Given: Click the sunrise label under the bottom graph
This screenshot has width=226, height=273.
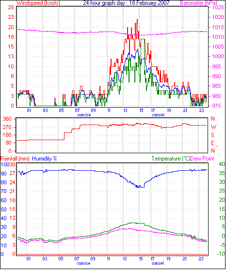Looking at the screenshot, I should 83,263.
